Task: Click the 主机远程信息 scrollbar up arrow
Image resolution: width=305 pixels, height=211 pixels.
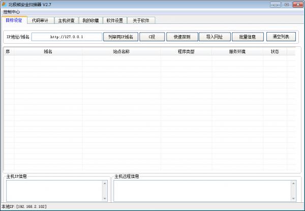Action: (x=293, y=183)
